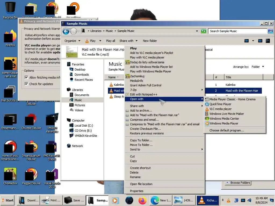
Task: Open Chuzzle Deluxe desktop icon
Action: 31,122
